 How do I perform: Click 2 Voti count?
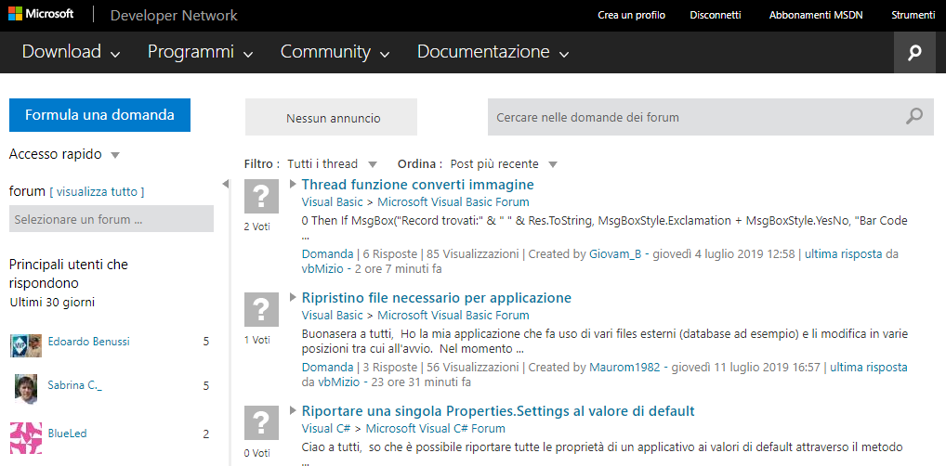coord(257,227)
